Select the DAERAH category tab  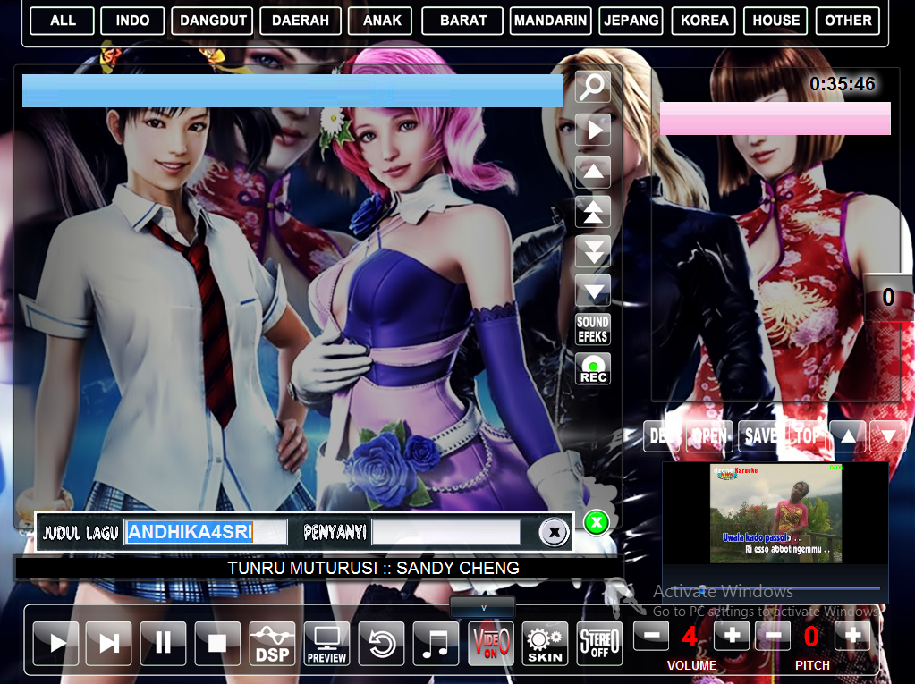click(x=301, y=21)
